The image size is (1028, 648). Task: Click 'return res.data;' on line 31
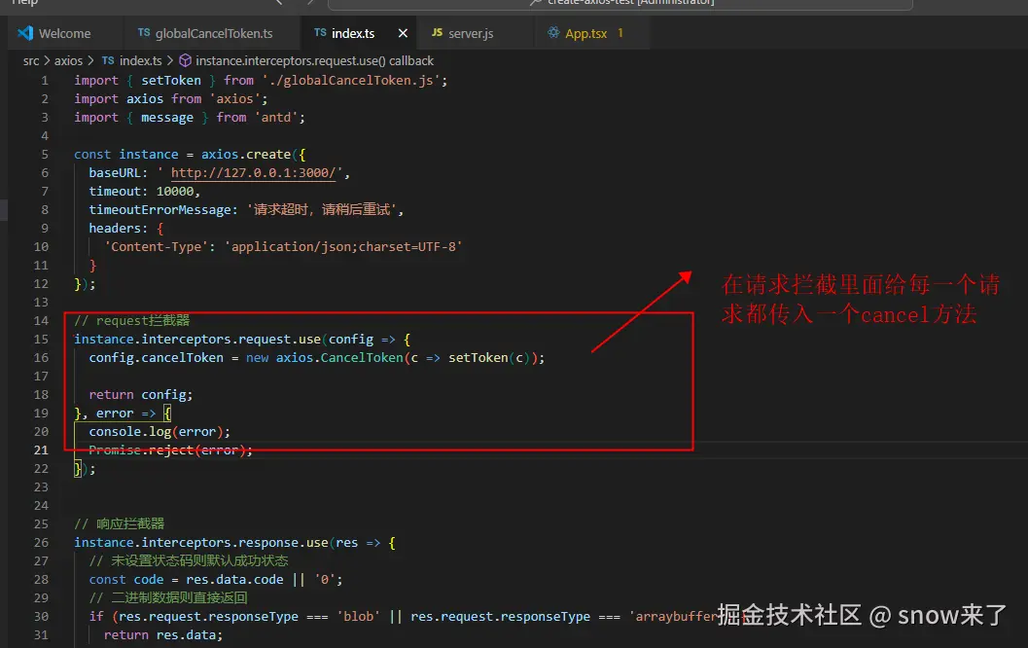[163, 635]
